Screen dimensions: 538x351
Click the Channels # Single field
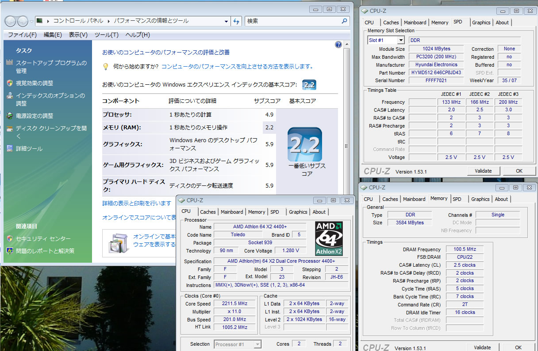pyautogui.click(x=498, y=215)
